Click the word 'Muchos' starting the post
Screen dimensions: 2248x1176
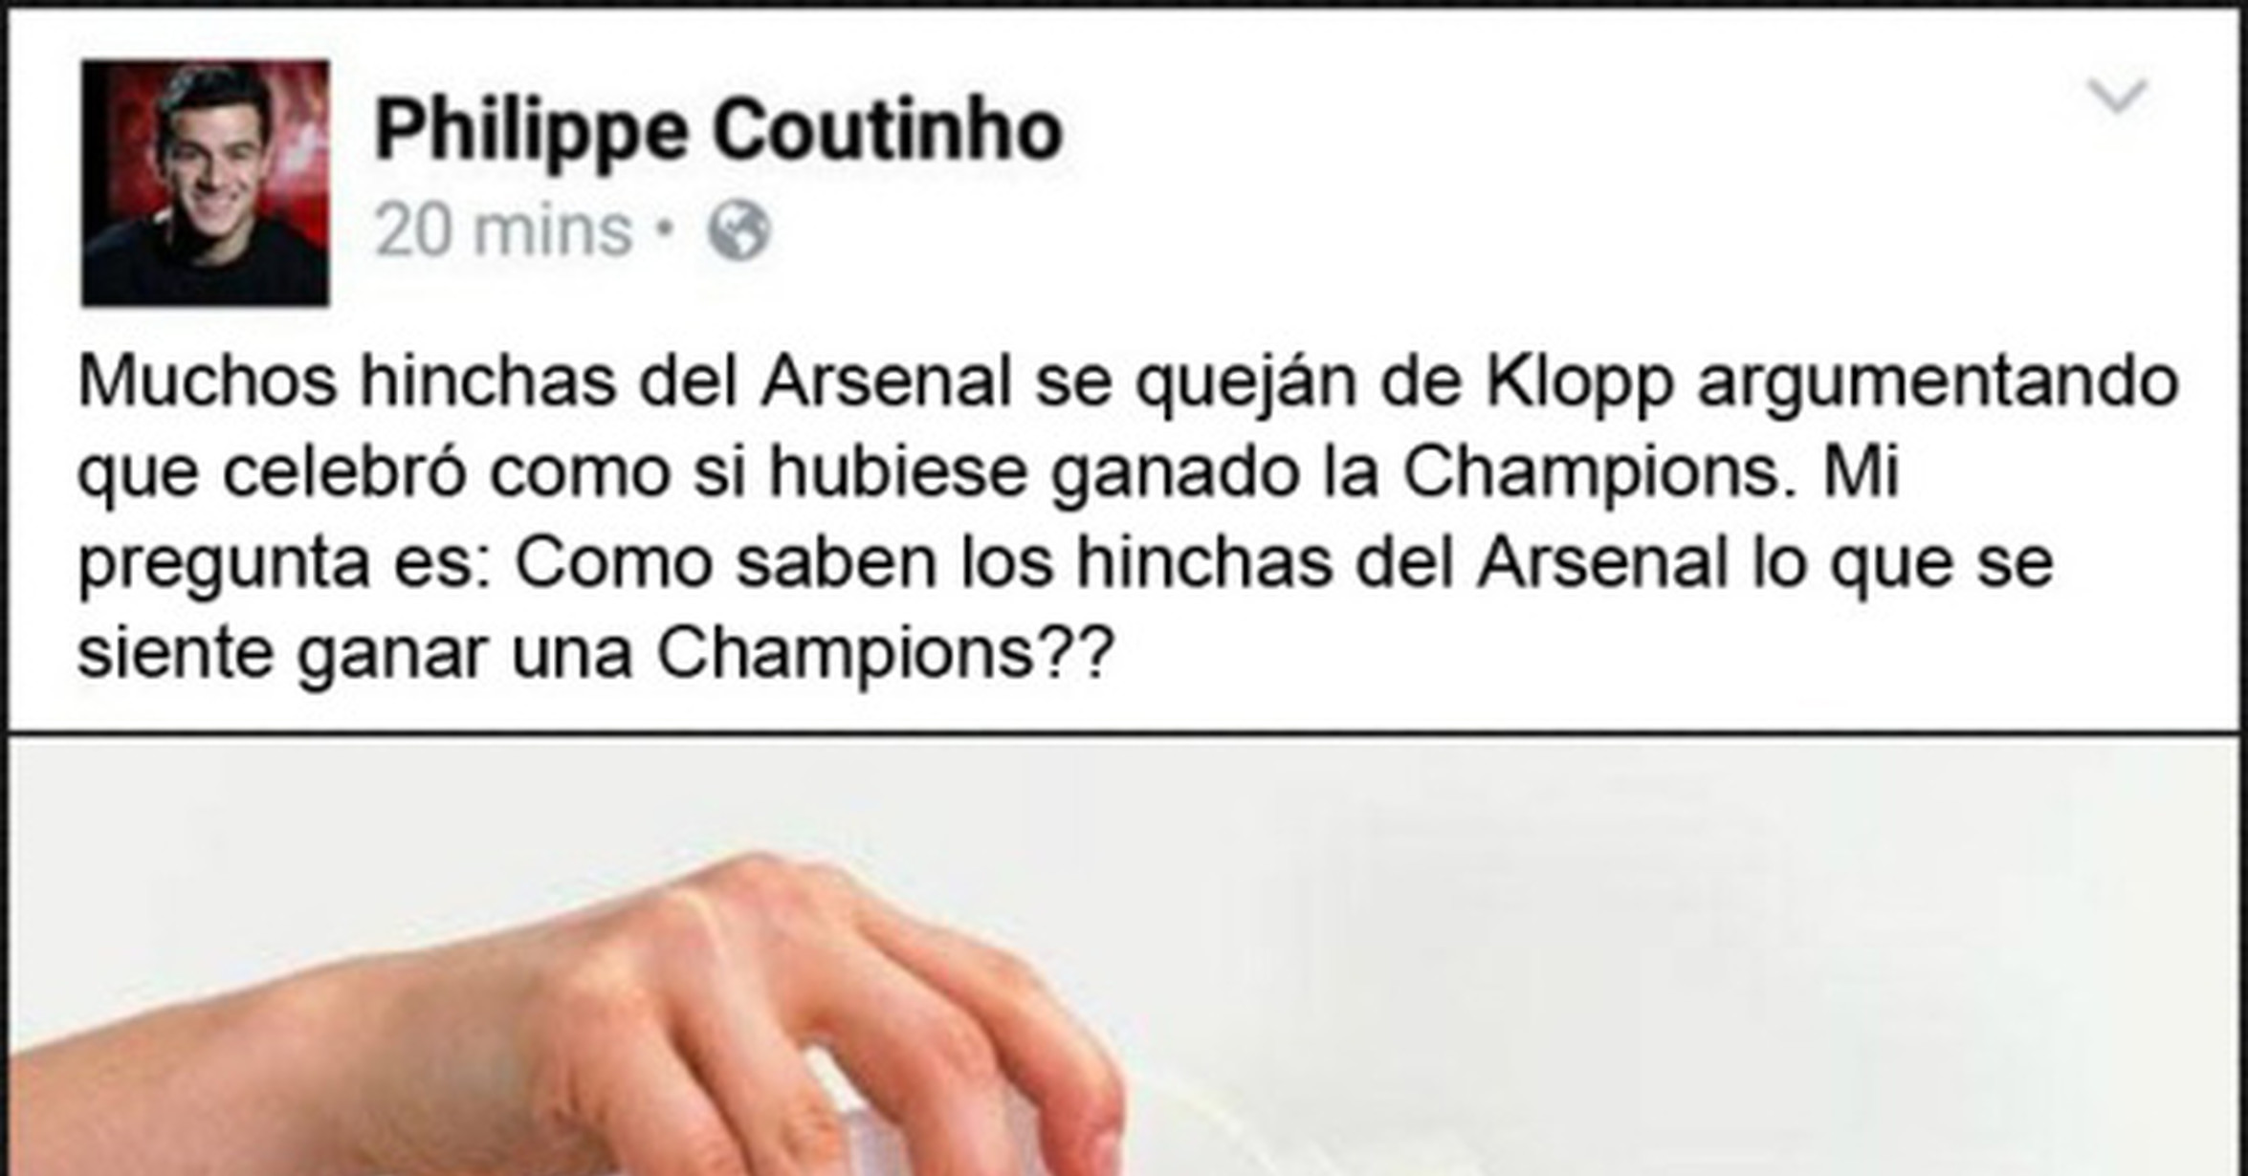click(x=207, y=381)
